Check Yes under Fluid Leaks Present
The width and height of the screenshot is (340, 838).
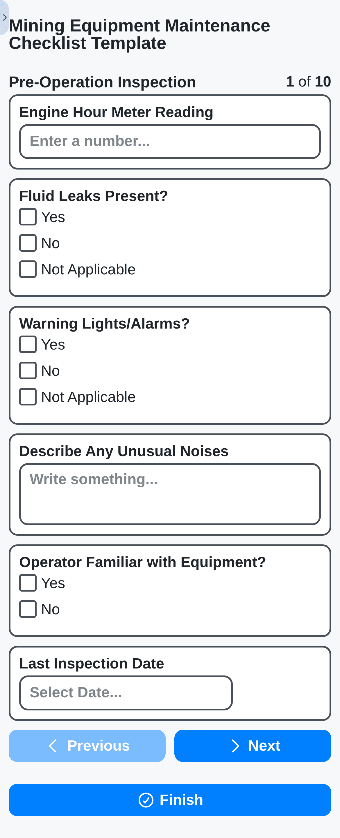[x=28, y=217]
